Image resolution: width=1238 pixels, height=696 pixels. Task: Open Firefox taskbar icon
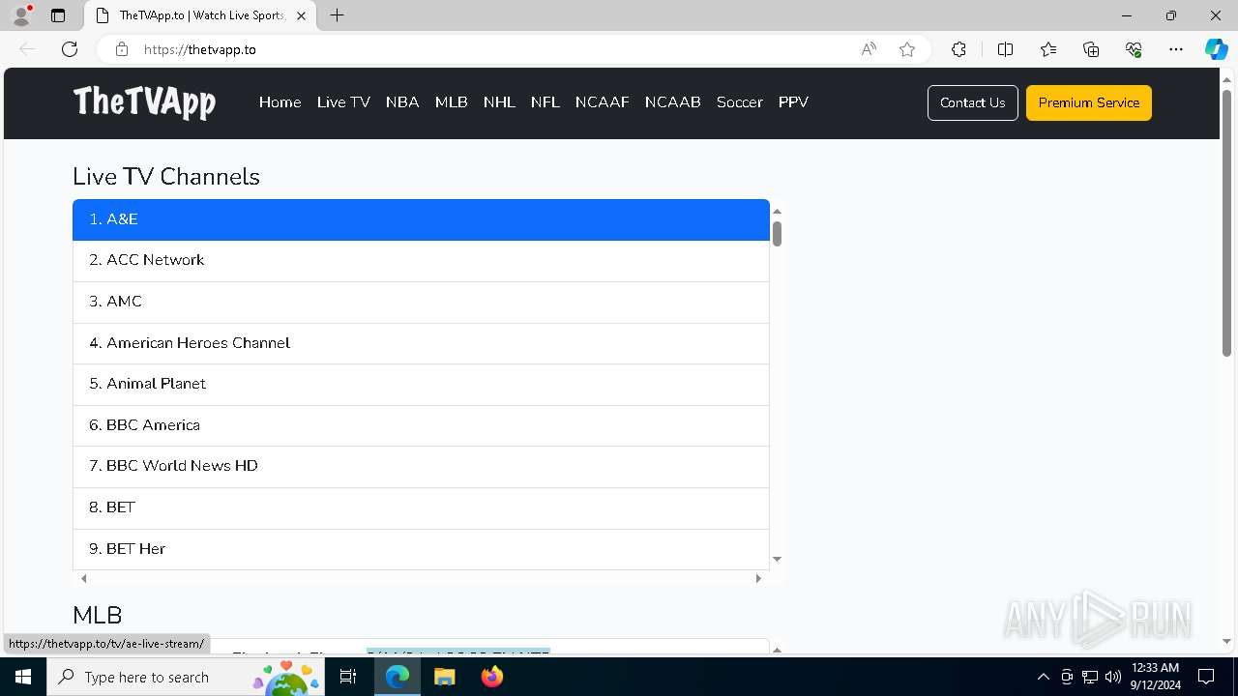[491, 677]
